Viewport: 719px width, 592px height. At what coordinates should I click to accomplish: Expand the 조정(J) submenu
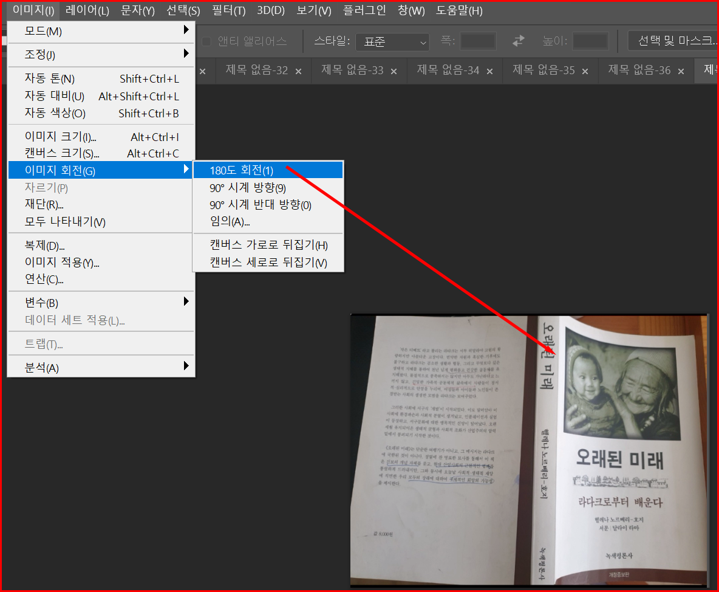coord(101,55)
